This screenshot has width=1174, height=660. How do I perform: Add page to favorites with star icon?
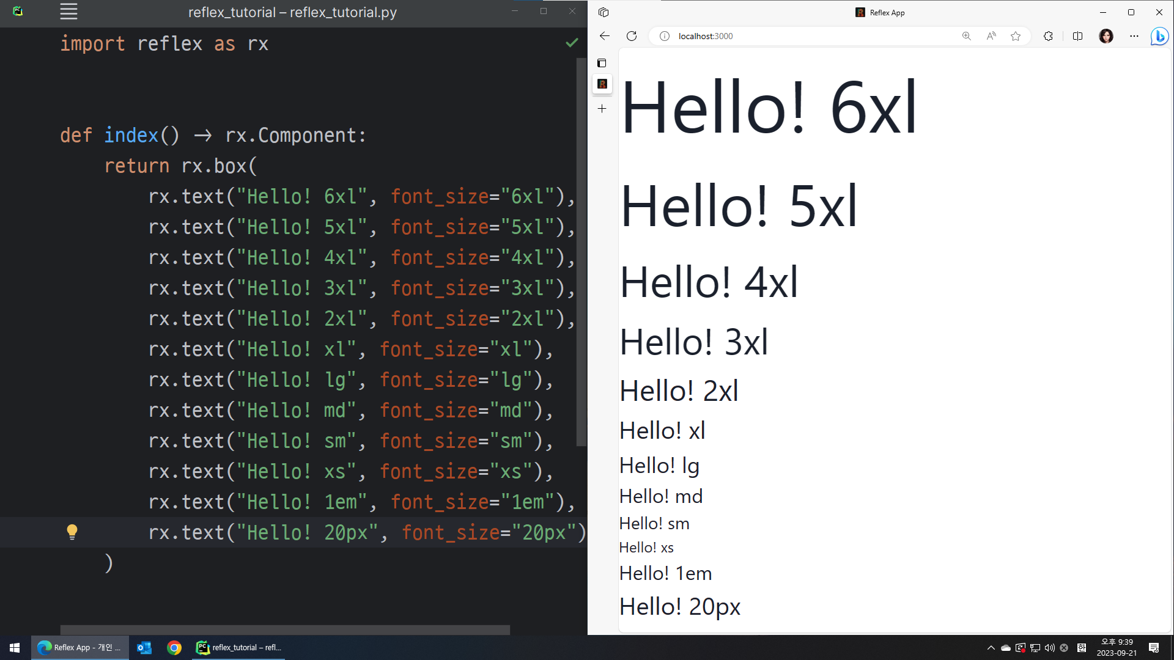coord(1016,36)
